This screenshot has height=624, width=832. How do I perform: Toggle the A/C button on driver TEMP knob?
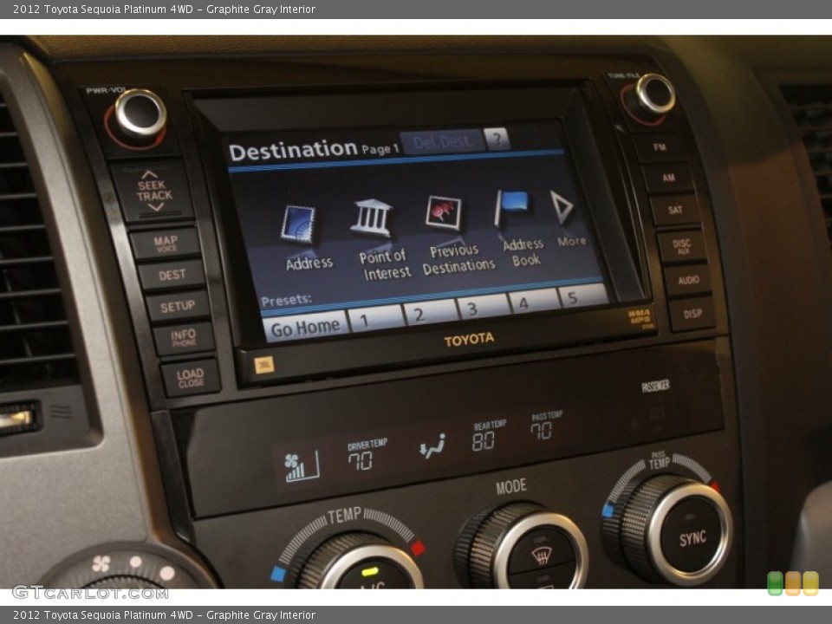pyautogui.click(x=373, y=577)
